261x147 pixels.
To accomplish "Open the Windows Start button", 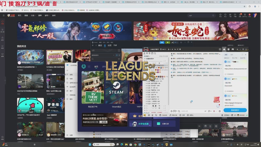I will (90, 144).
